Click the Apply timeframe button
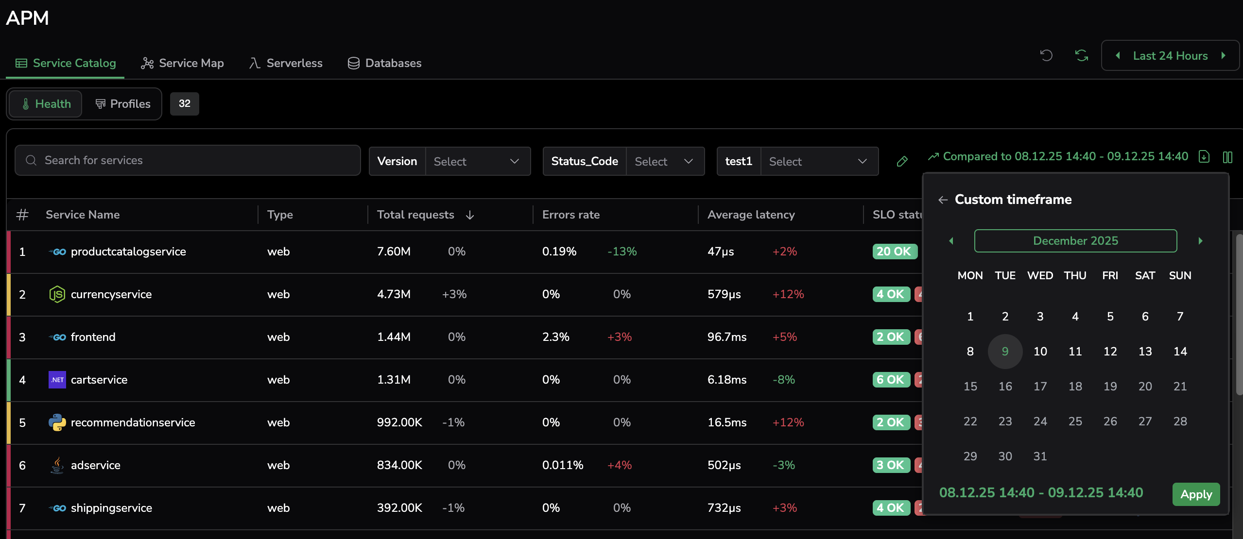 click(1196, 494)
